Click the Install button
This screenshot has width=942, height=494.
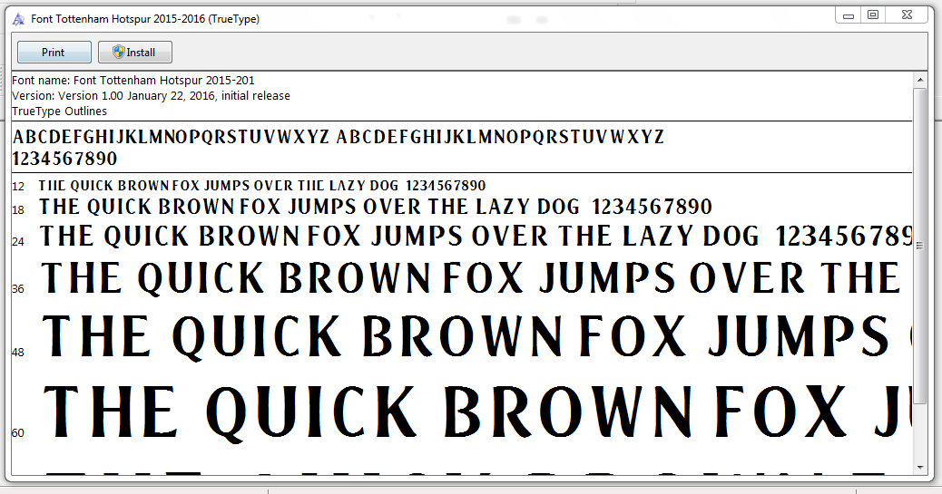coord(135,53)
